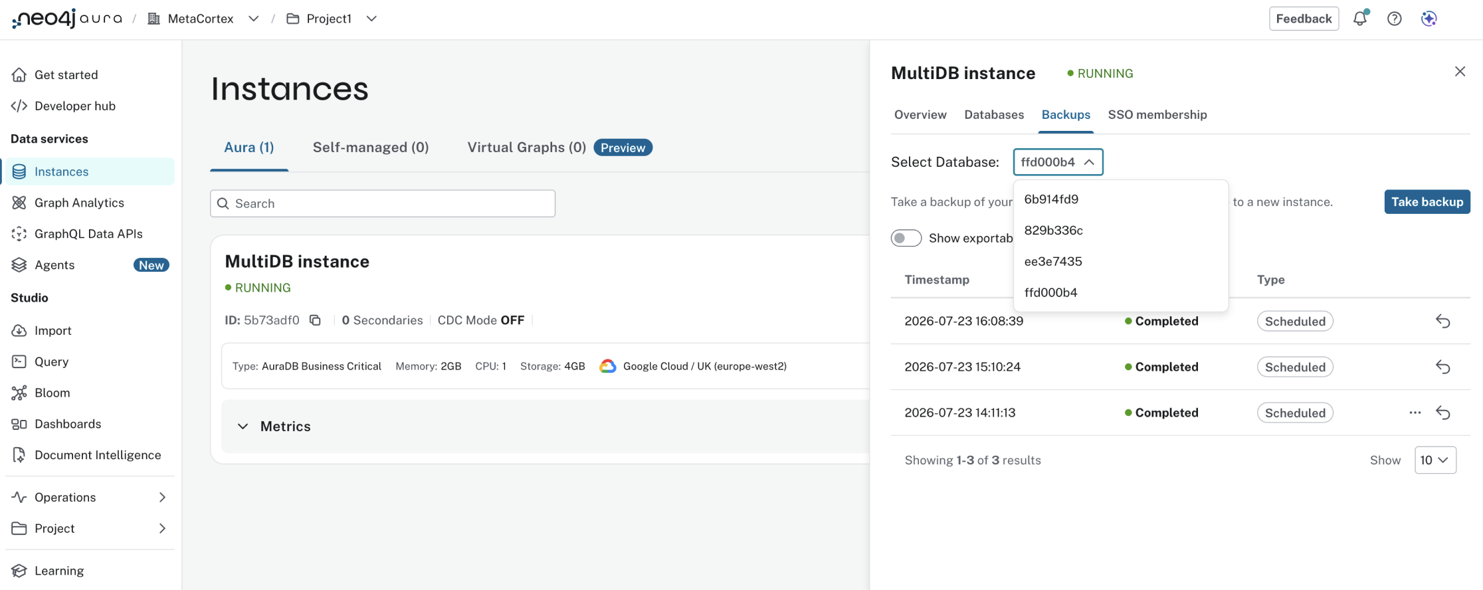
Task: Click the Neo4j Aura logo
Action: coord(67,19)
